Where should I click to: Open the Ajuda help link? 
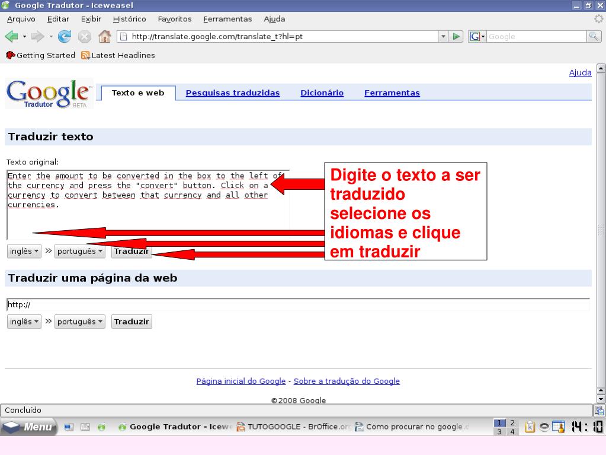(x=580, y=73)
